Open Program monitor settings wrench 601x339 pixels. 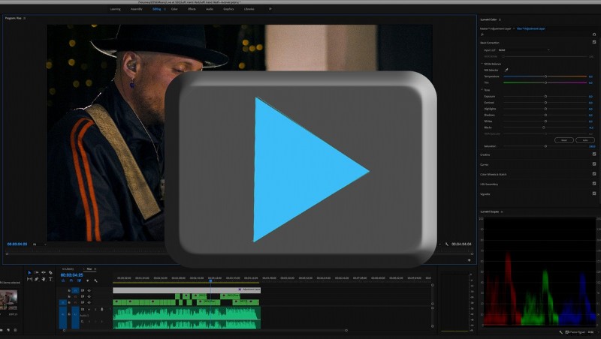(446, 244)
